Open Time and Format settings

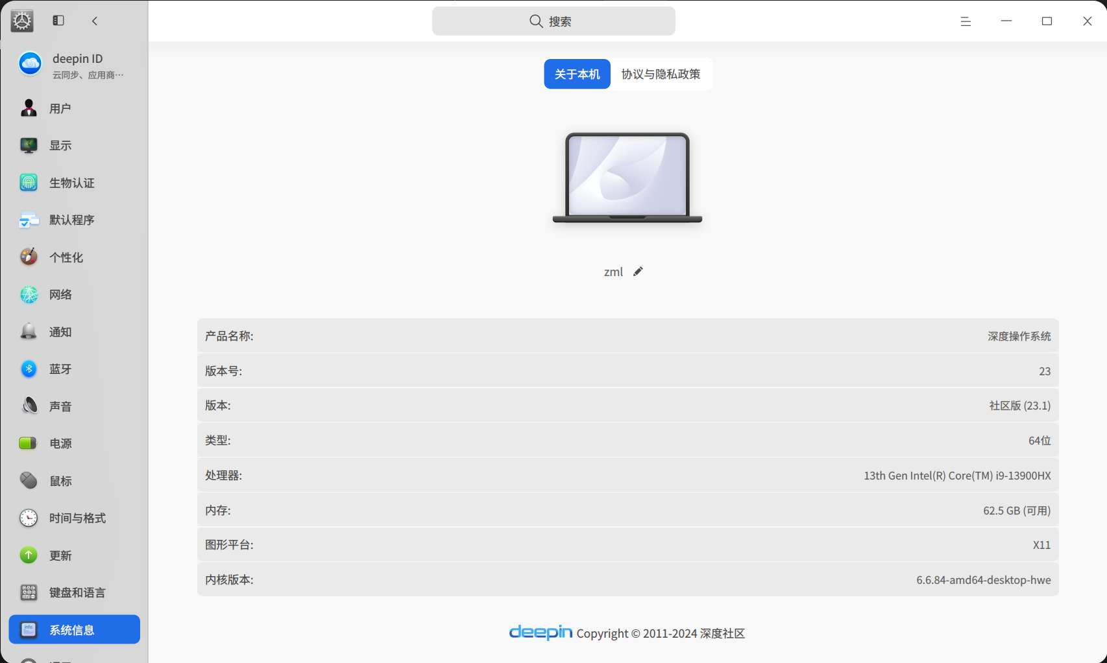(x=77, y=518)
